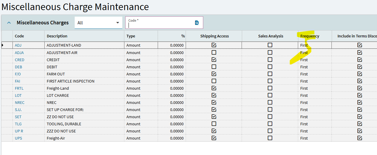Viewport: 377px width, 155px height.
Task: Click the Code field search icon
Action: [x=197, y=23]
